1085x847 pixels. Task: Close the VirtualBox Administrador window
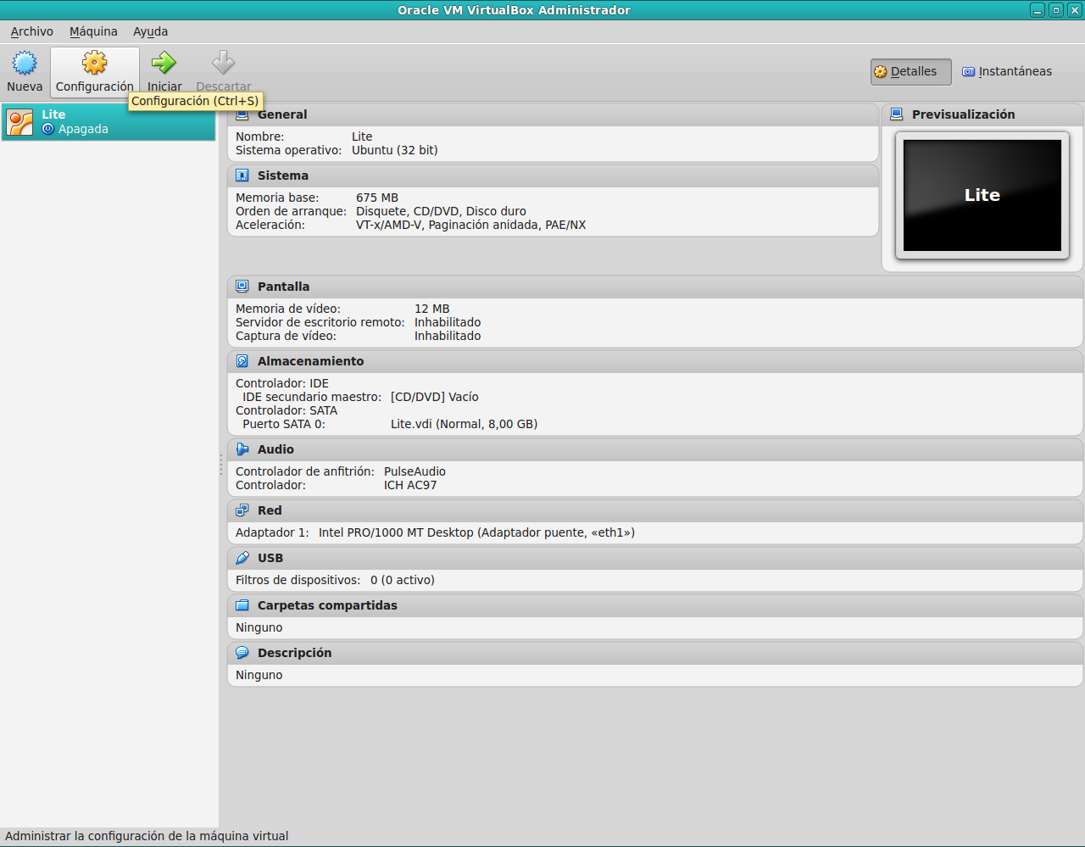[1074, 10]
